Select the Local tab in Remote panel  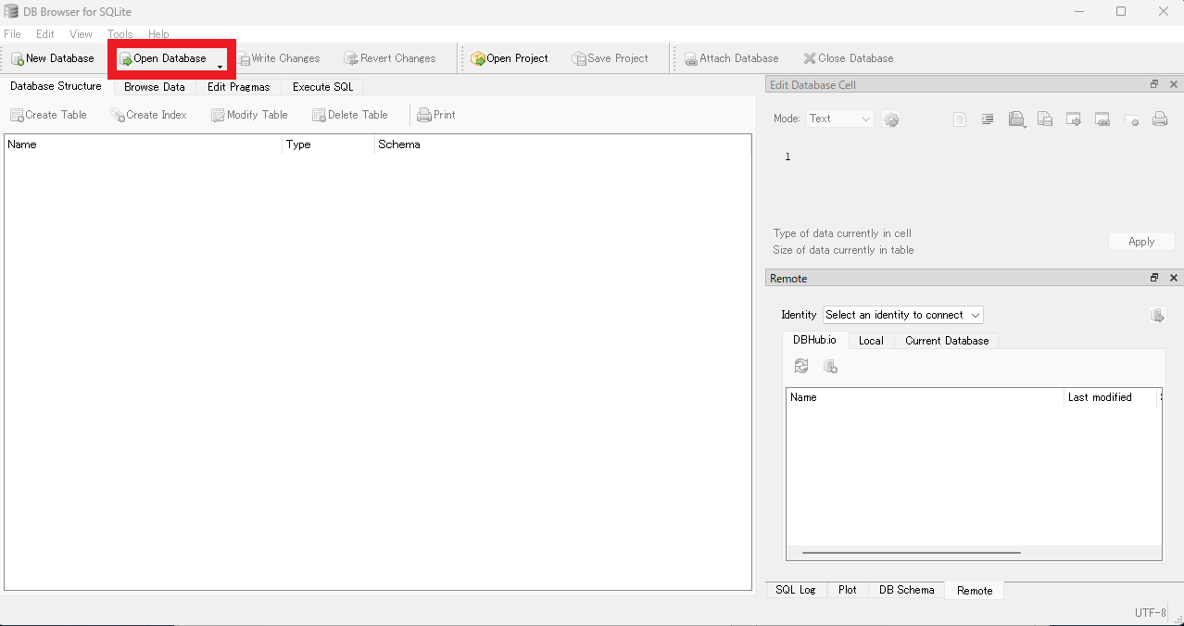(x=871, y=341)
